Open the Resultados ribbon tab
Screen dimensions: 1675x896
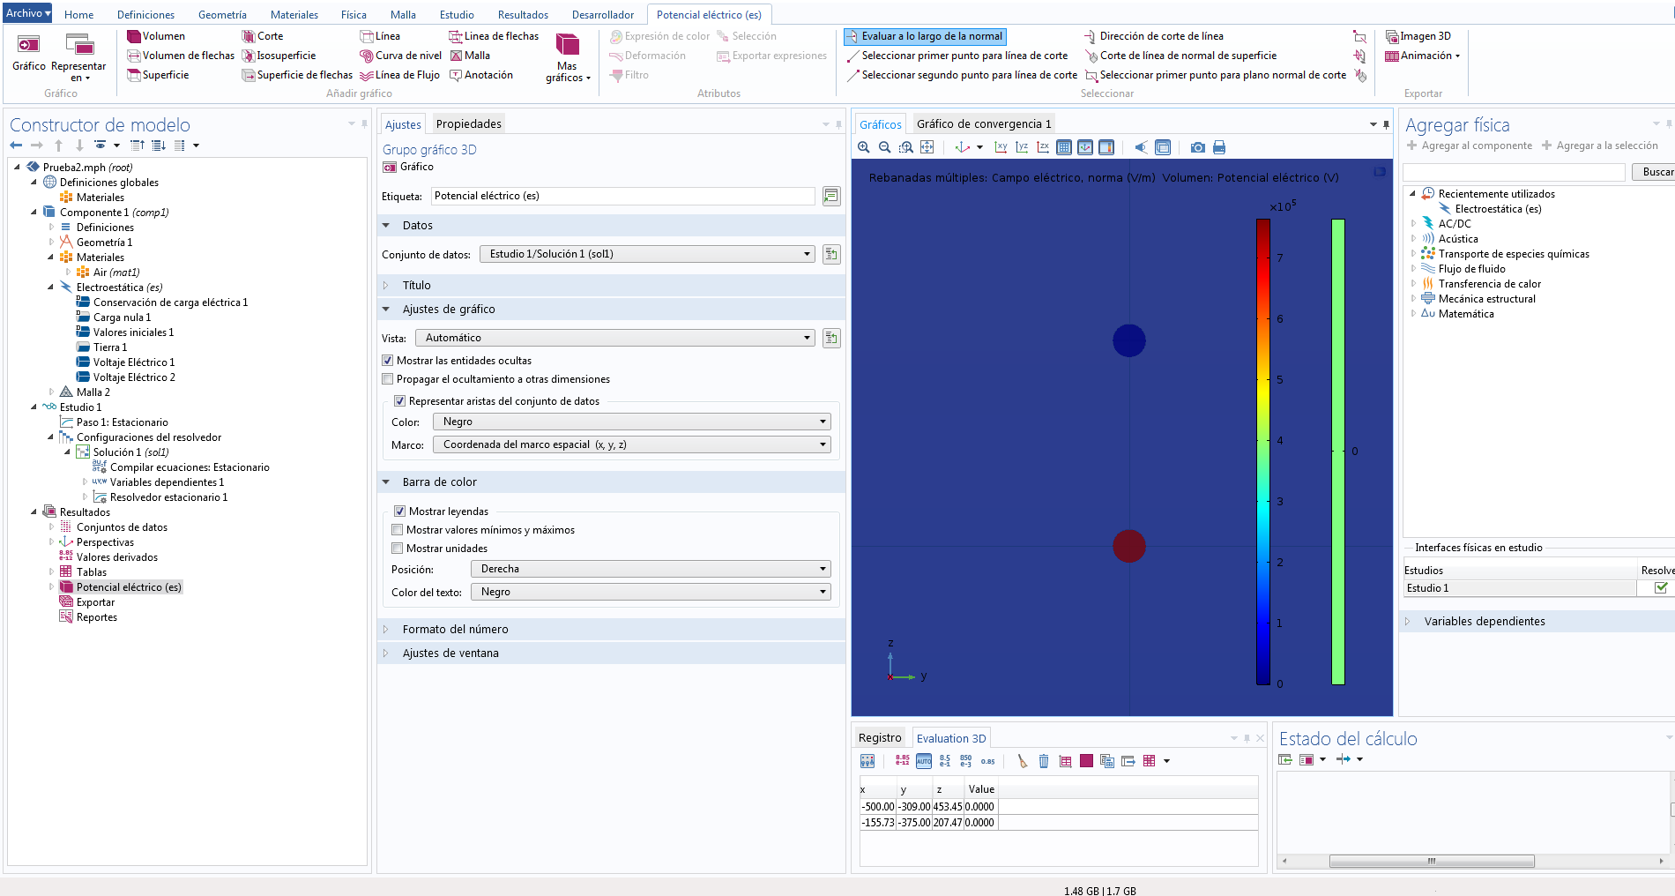coord(523,15)
